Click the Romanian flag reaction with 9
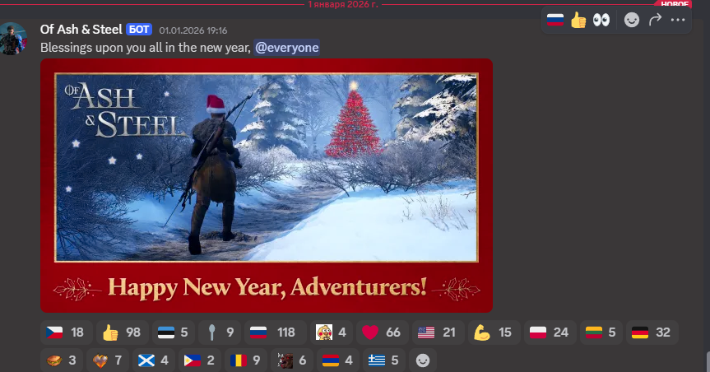The image size is (710, 372). point(246,360)
